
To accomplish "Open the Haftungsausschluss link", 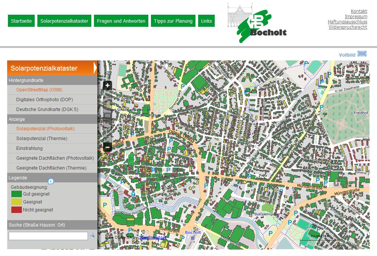I will point(348,22).
